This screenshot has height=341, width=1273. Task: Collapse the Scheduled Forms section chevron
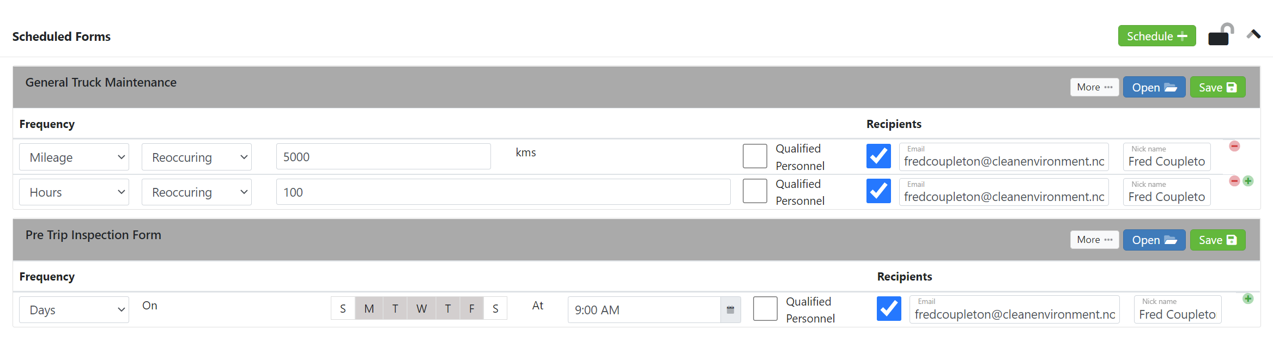(1253, 34)
